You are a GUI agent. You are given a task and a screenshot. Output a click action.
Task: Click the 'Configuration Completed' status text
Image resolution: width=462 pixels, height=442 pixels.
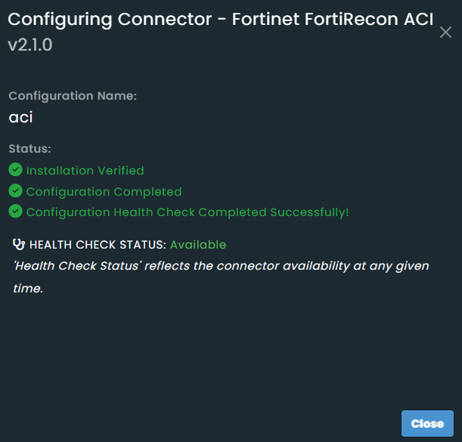coord(104,192)
